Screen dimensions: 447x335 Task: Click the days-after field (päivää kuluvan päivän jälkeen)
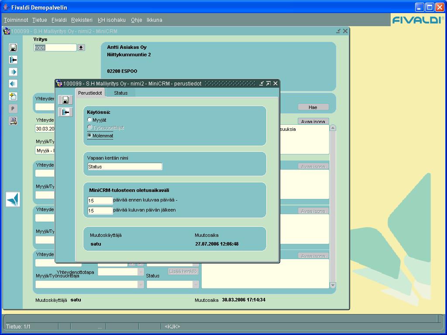coord(100,211)
